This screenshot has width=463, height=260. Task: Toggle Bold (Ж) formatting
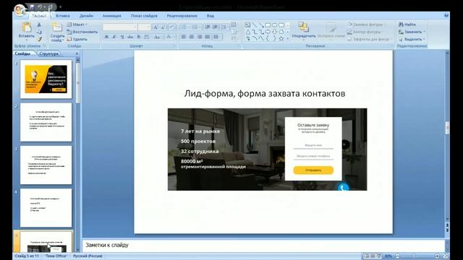tap(106, 37)
